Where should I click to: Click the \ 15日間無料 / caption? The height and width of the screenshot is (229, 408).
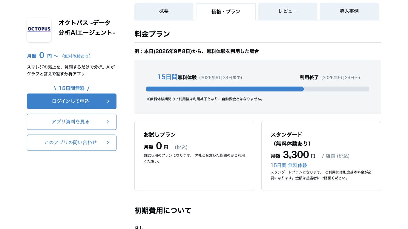point(72,88)
